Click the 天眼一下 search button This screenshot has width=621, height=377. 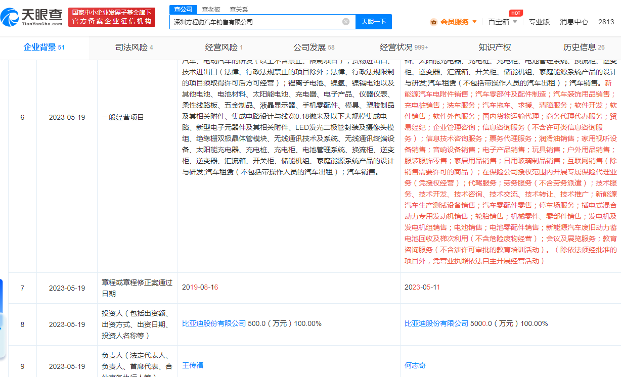(x=374, y=22)
